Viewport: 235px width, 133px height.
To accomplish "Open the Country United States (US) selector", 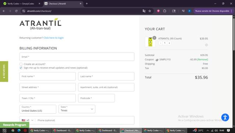I will 38,109.
